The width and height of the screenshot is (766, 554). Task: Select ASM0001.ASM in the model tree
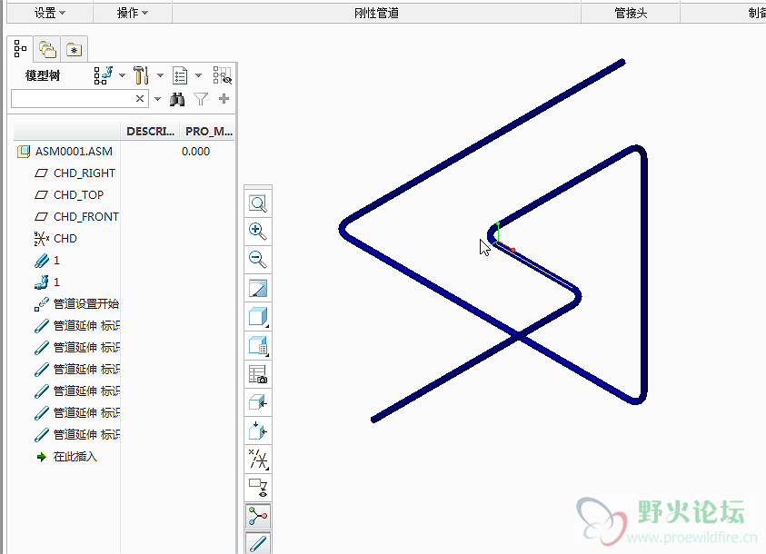pos(74,152)
